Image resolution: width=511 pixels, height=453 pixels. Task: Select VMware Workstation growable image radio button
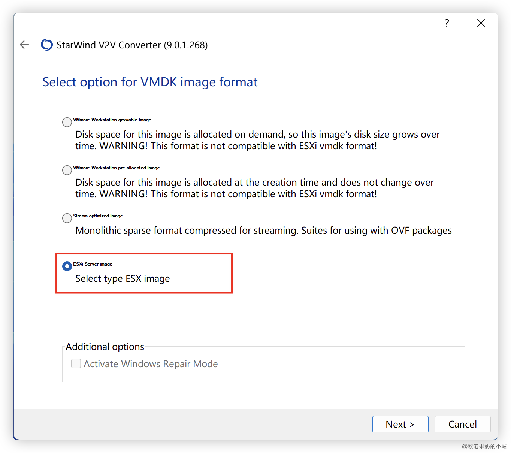click(67, 122)
